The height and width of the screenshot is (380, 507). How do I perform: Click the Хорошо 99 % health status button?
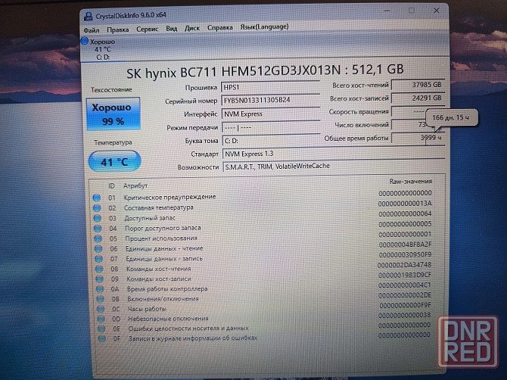114,114
